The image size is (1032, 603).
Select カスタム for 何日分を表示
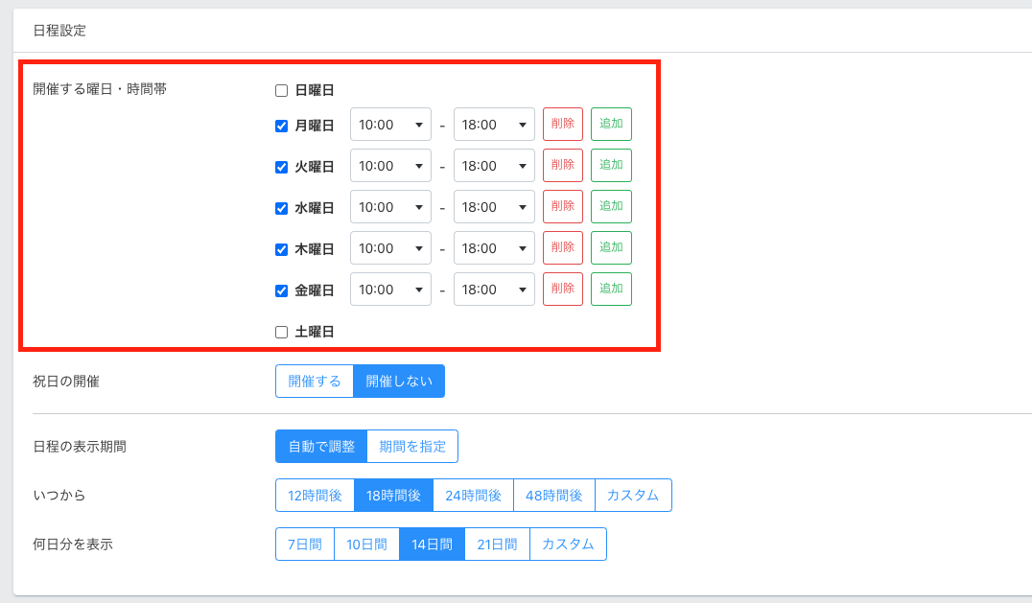tap(568, 544)
